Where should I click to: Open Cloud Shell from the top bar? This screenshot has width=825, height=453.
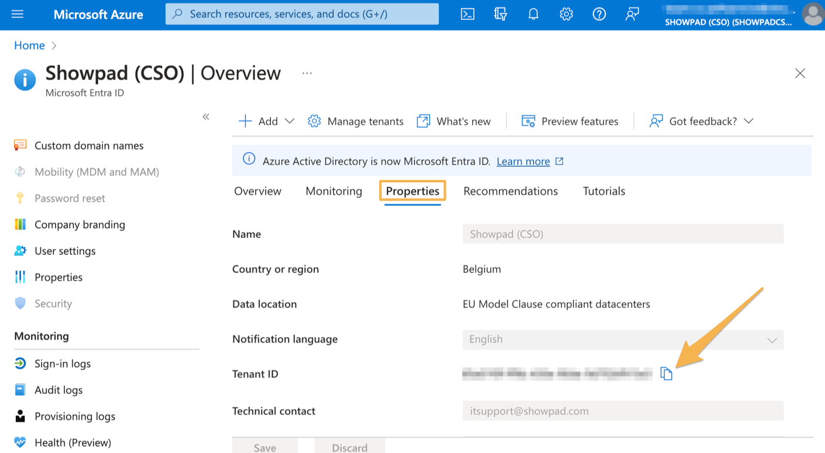point(467,14)
